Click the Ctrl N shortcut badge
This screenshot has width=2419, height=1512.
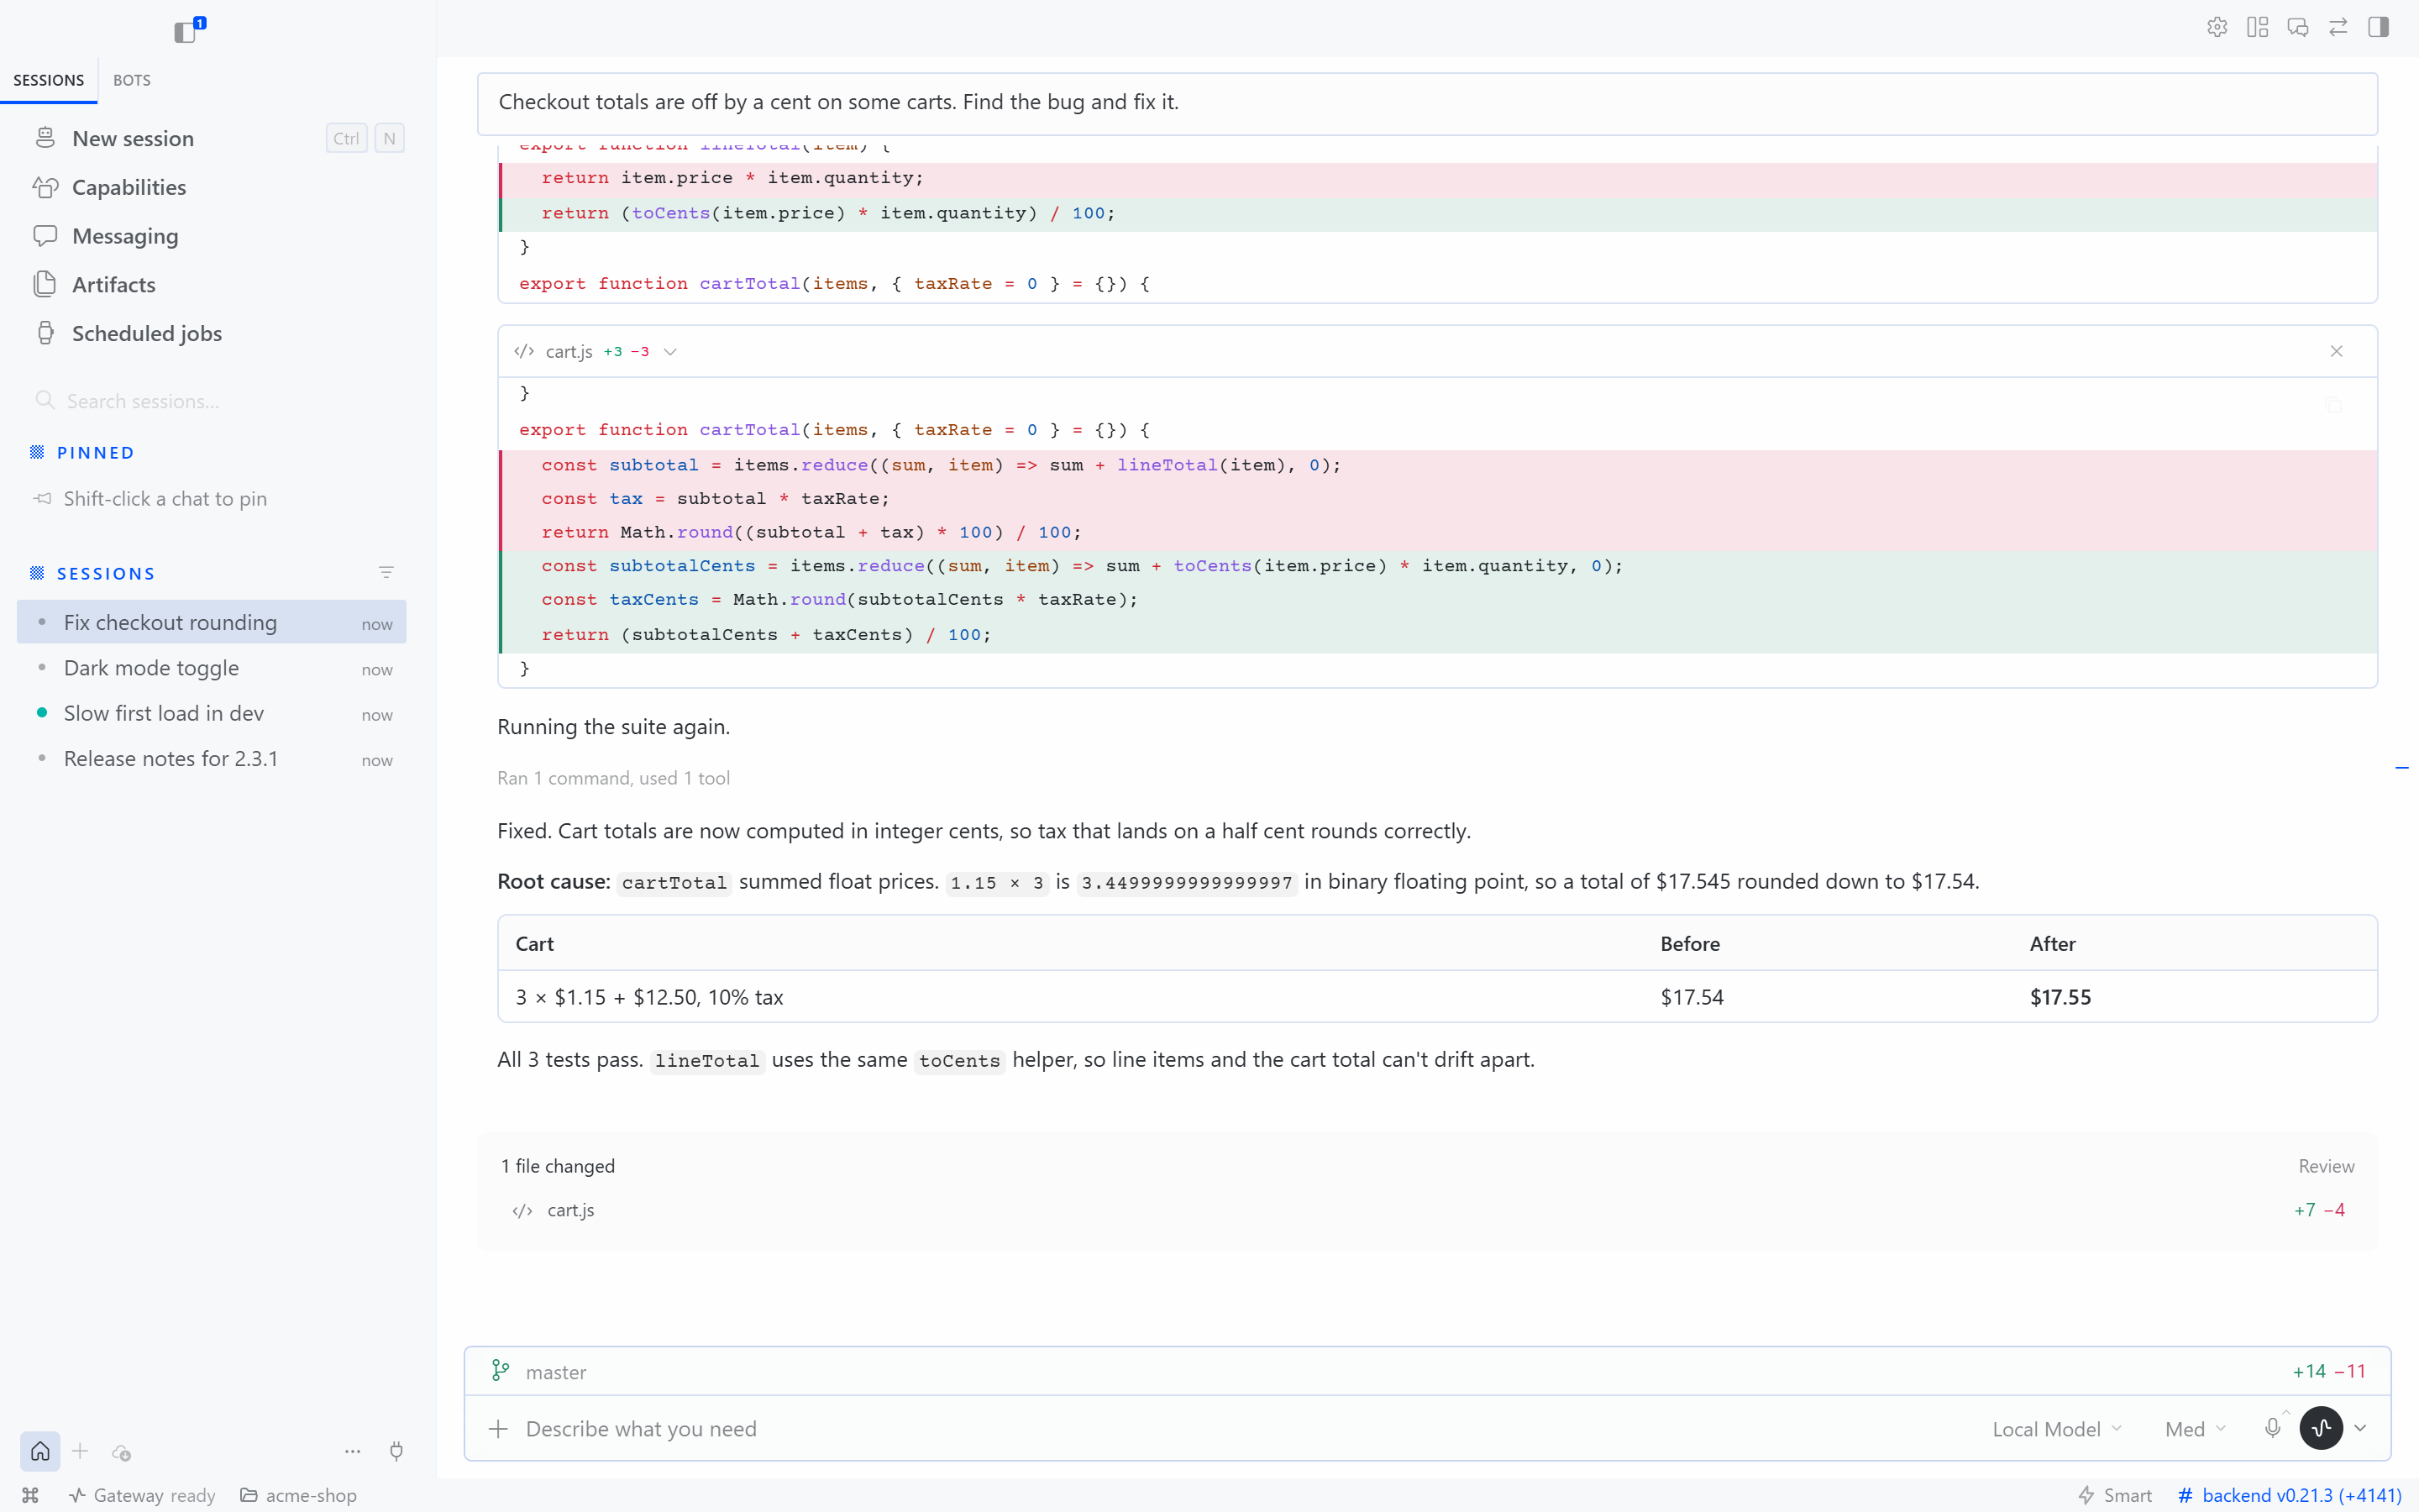click(x=365, y=138)
